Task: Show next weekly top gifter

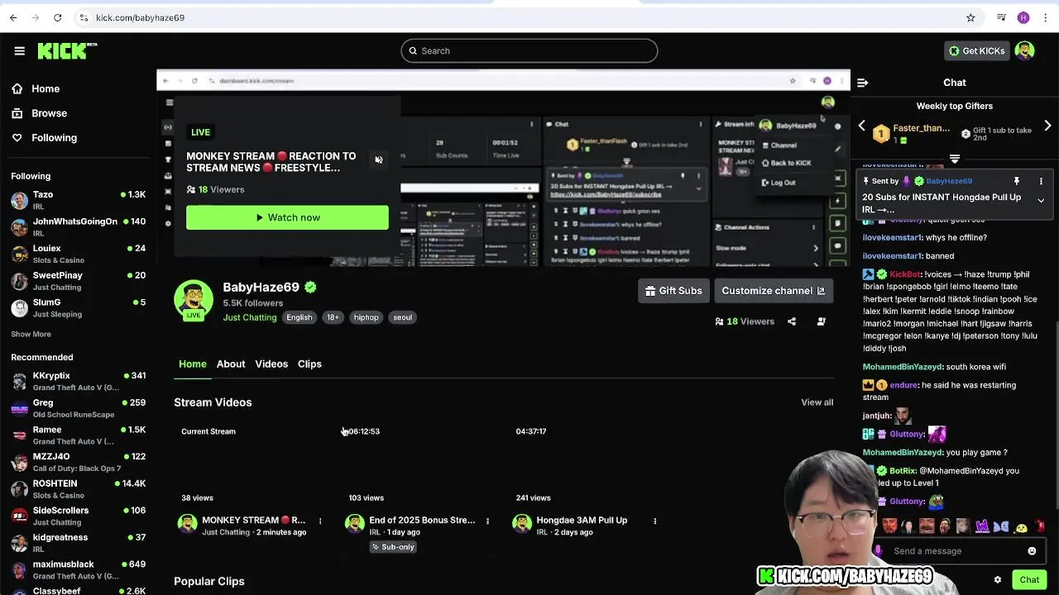Action: click(1047, 126)
